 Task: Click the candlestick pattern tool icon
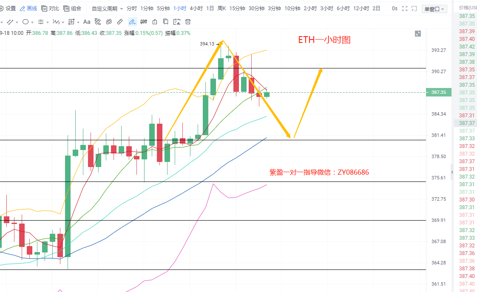point(144,22)
